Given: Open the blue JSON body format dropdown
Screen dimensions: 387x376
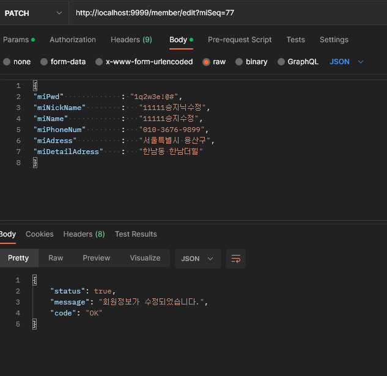Looking at the screenshot, I should tap(347, 62).
